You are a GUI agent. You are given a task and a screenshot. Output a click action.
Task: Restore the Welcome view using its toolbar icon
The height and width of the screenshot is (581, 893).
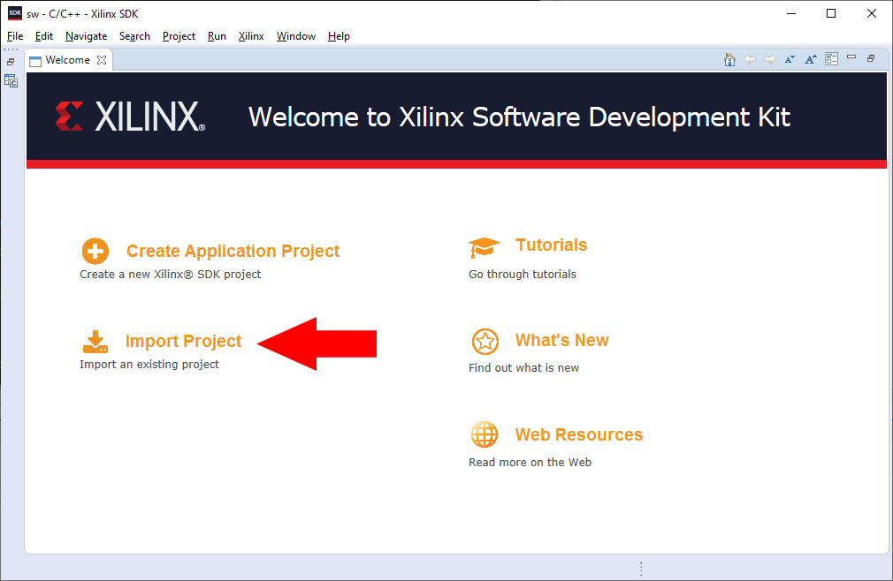point(871,58)
